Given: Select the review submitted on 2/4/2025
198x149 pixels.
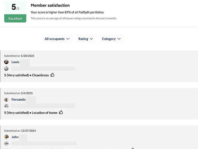Looking at the screenshot, I should click(99, 104).
